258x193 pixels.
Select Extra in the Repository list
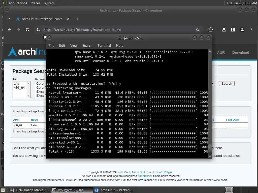pyautogui.click(x=40, y=91)
